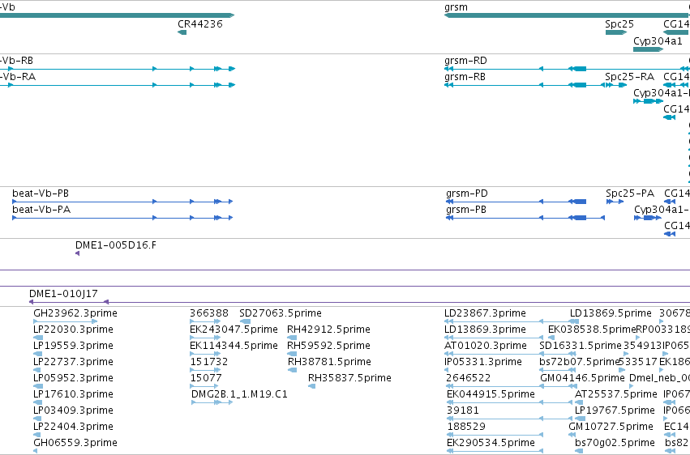Click the EK114344.5prime EST label
The image size is (690, 455).
234,346
